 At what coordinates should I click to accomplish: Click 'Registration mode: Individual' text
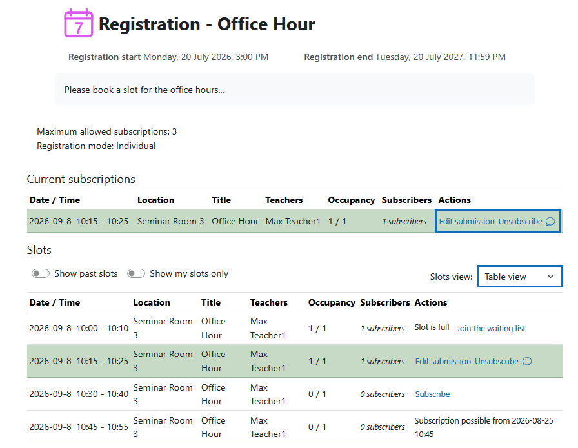point(96,146)
